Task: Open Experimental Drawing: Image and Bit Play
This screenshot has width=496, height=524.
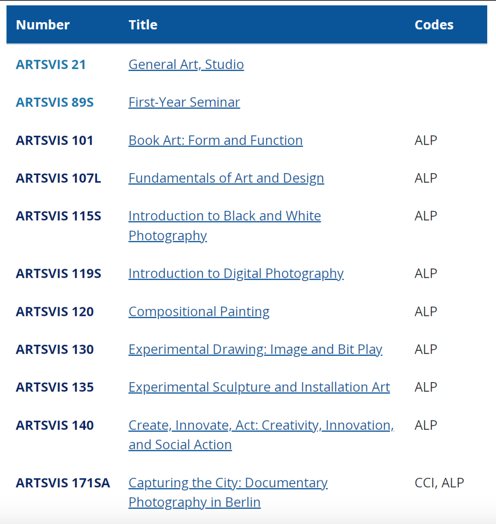Action: (x=255, y=349)
